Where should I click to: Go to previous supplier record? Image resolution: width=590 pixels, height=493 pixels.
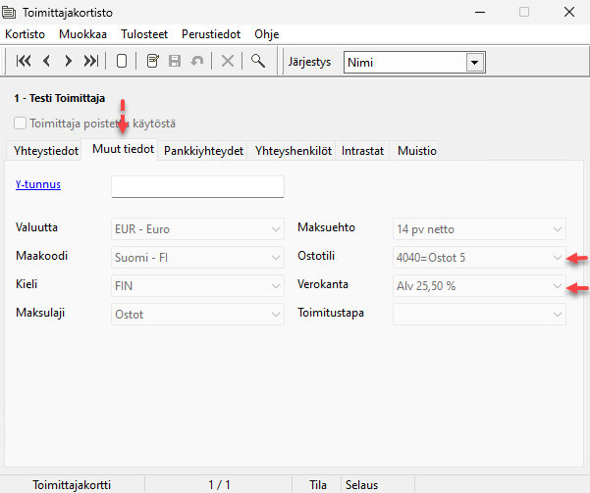pyautogui.click(x=46, y=61)
